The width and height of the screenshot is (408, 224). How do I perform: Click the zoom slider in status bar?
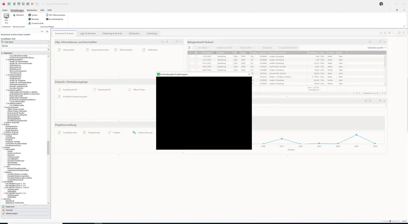click(x=390, y=221)
